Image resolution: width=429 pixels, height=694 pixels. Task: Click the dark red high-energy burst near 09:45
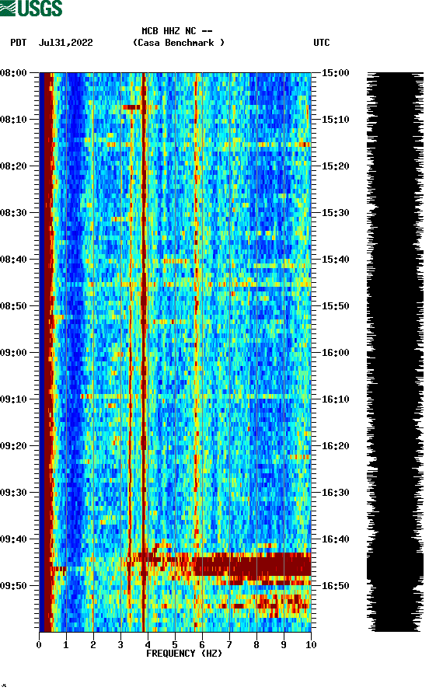tap(253, 564)
